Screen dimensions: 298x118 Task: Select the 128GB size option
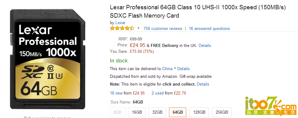(x=199, y=112)
